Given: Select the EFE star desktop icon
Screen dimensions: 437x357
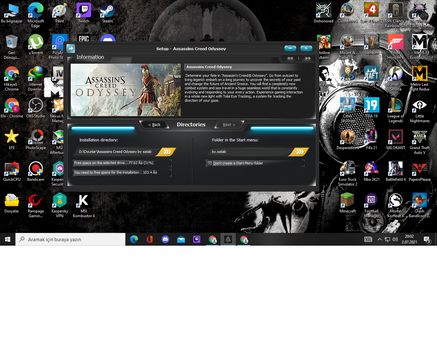Looking at the screenshot, I should click(12, 140).
